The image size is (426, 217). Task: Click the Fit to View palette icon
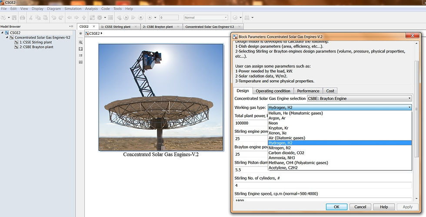(x=81, y=49)
